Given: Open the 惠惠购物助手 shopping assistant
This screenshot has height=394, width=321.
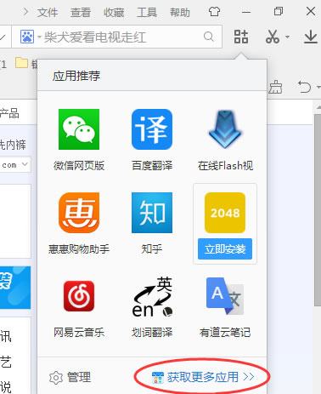Looking at the screenshot, I should (x=79, y=213).
